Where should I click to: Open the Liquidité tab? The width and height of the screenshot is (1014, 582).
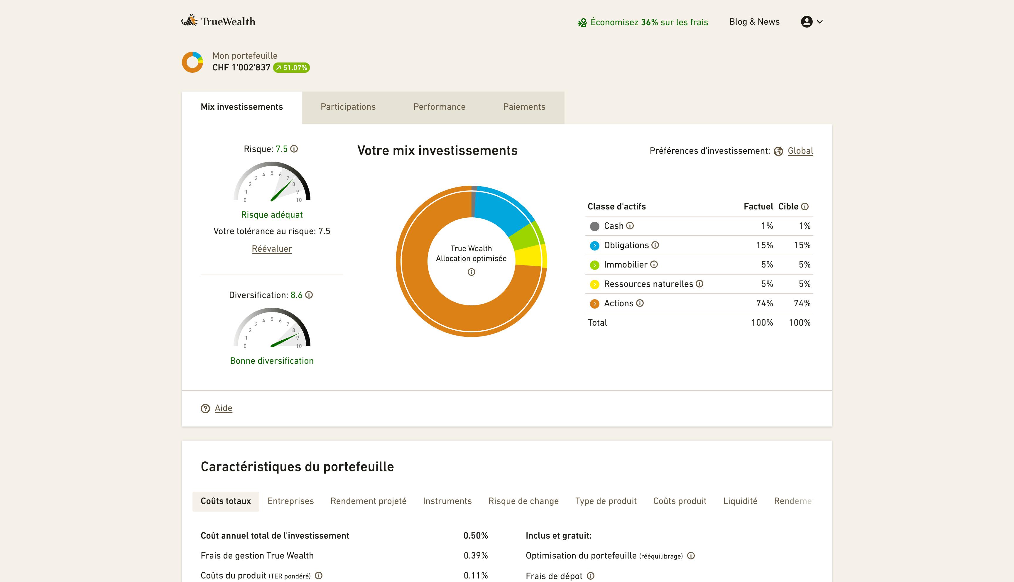click(740, 501)
